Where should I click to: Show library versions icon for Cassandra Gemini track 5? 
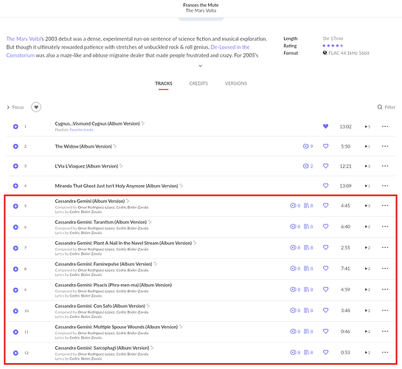(308, 205)
